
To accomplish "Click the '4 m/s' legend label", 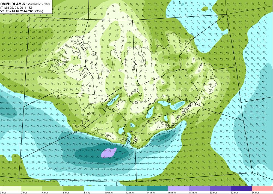I will [x=45, y=193].
